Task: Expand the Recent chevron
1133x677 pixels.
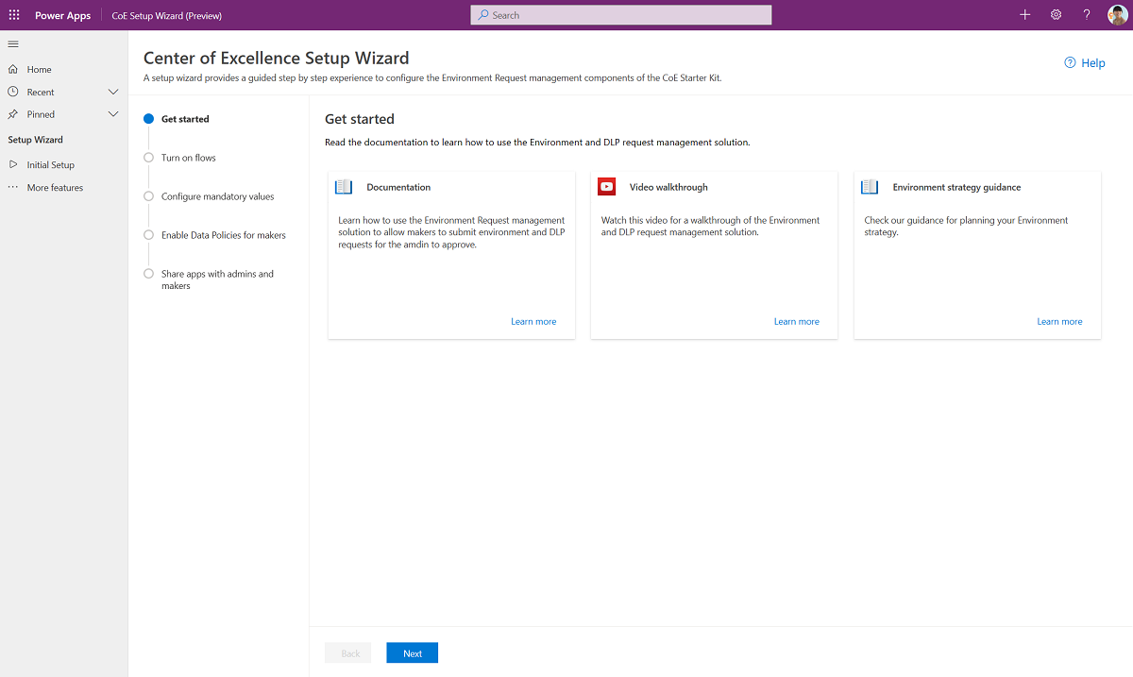Action: [113, 92]
